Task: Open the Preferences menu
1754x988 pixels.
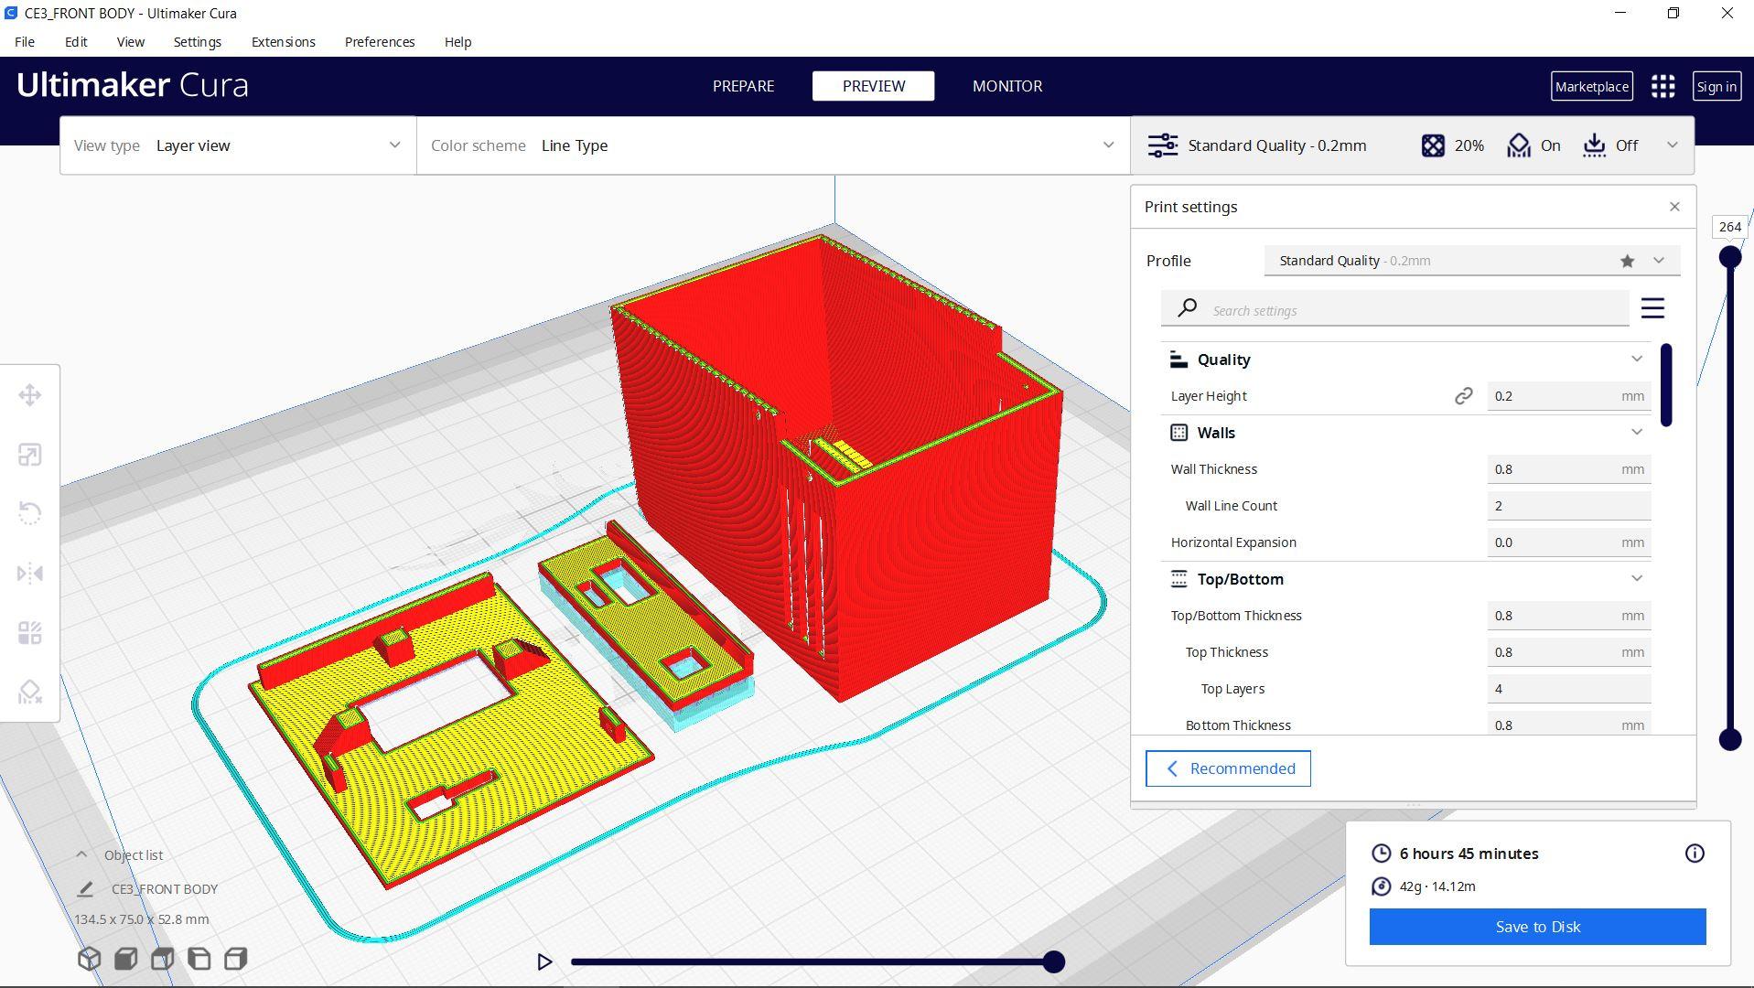Action: (380, 42)
